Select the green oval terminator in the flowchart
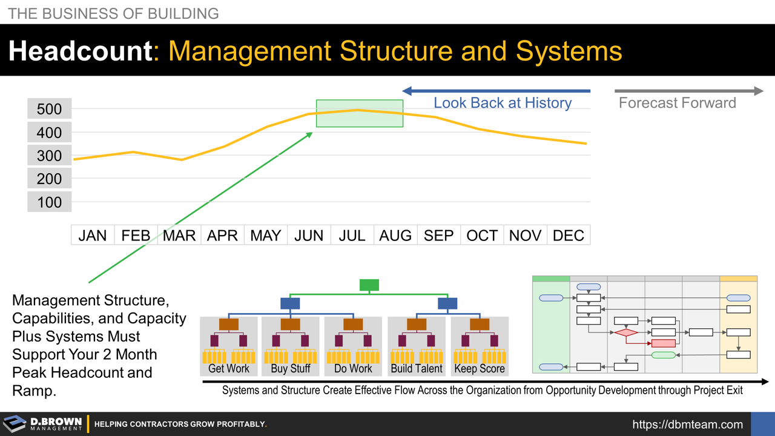The height and width of the screenshot is (436, 775). point(664,355)
